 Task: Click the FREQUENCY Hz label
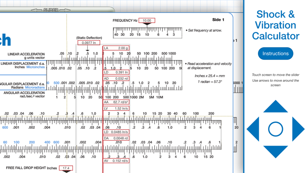125,20
